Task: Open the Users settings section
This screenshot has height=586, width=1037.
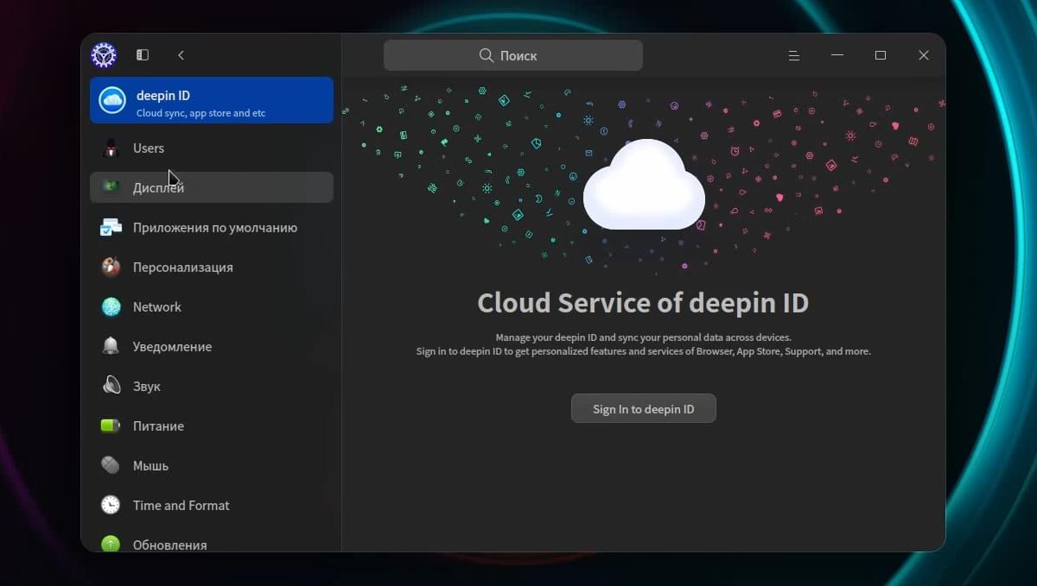Action: (x=212, y=148)
